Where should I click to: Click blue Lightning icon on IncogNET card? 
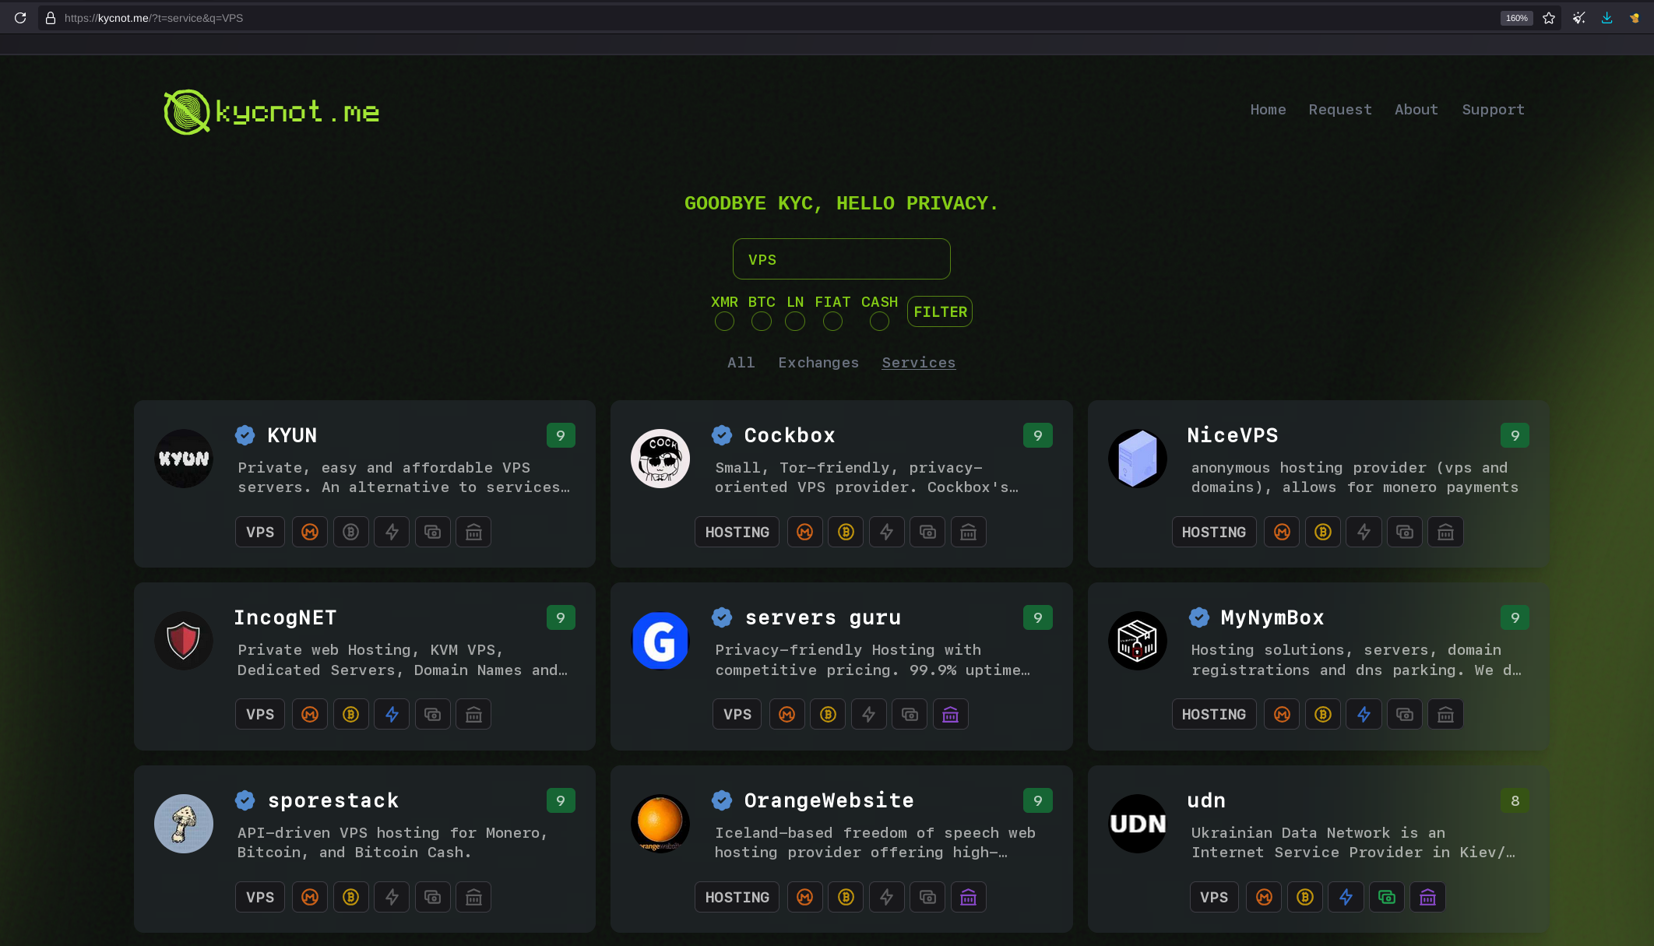[392, 714]
